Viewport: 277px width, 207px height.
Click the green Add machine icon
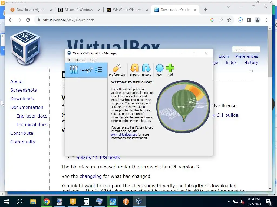170,70
